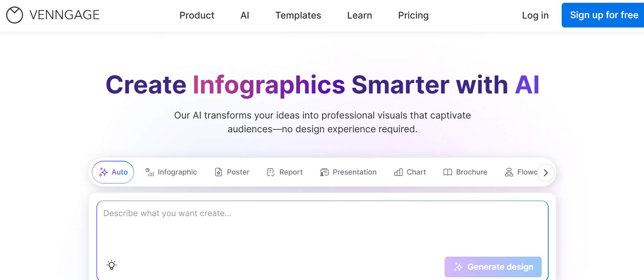Go to the Pricing page
The image size is (644, 280).
413,15
